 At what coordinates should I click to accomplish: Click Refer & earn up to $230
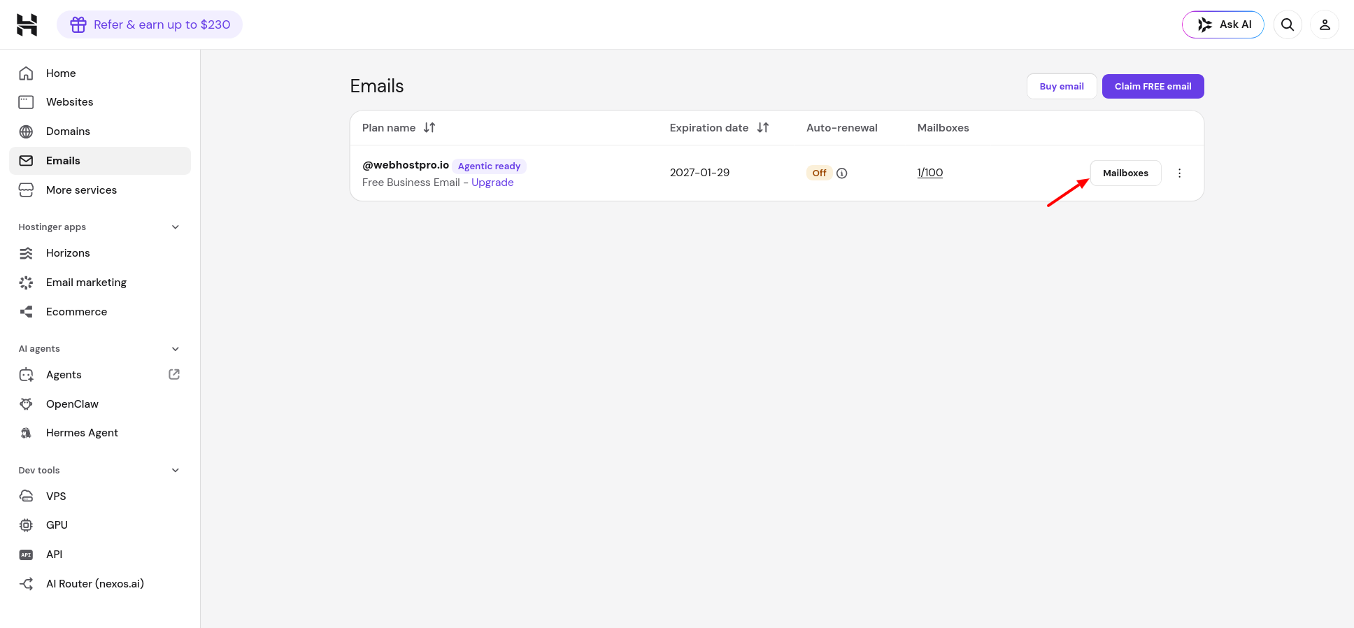[150, 24]
